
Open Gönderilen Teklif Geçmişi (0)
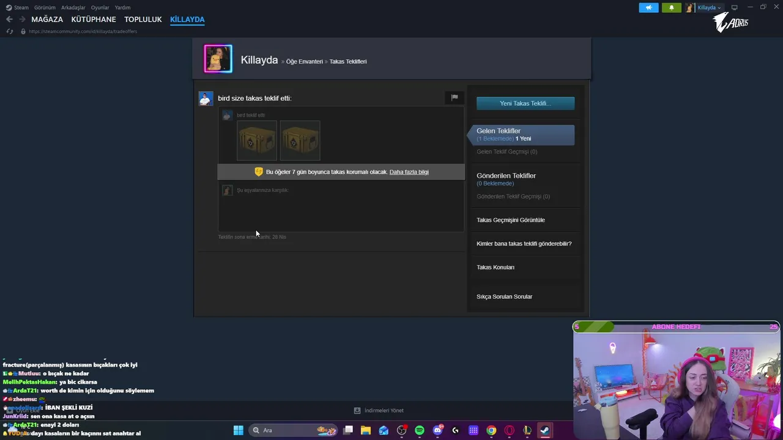coord(513,196)
